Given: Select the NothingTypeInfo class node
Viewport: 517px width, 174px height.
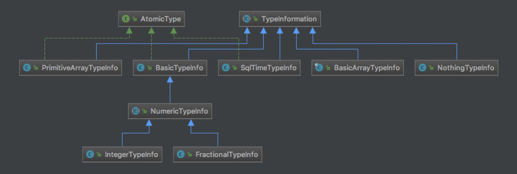Looking at the screenshot, I should 457,68.
